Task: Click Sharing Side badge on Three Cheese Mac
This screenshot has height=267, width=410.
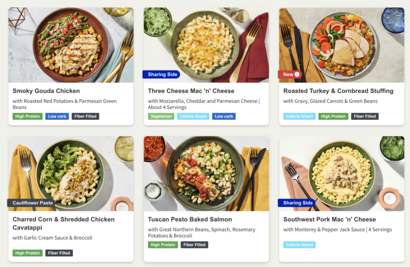Action: (161, 74)
